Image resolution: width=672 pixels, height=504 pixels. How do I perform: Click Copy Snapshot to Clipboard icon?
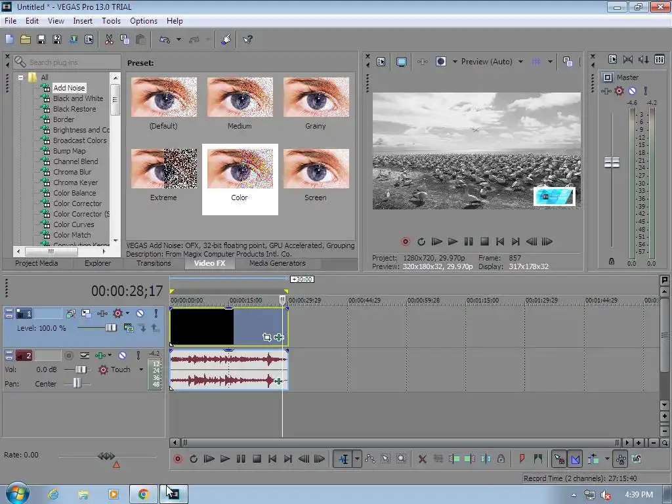coord(568,62)
